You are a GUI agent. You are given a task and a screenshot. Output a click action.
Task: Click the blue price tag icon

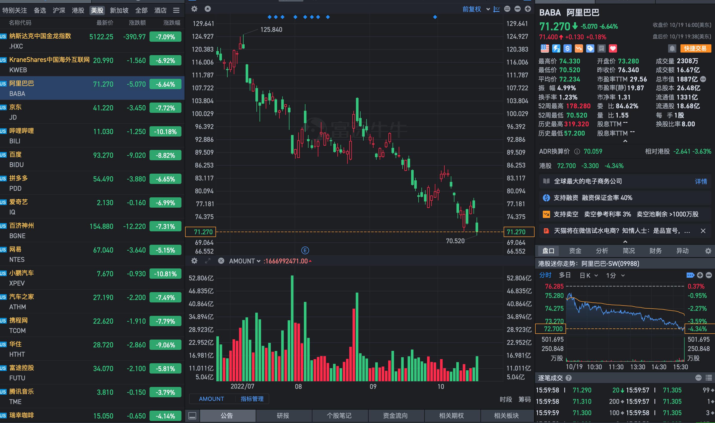590,48
